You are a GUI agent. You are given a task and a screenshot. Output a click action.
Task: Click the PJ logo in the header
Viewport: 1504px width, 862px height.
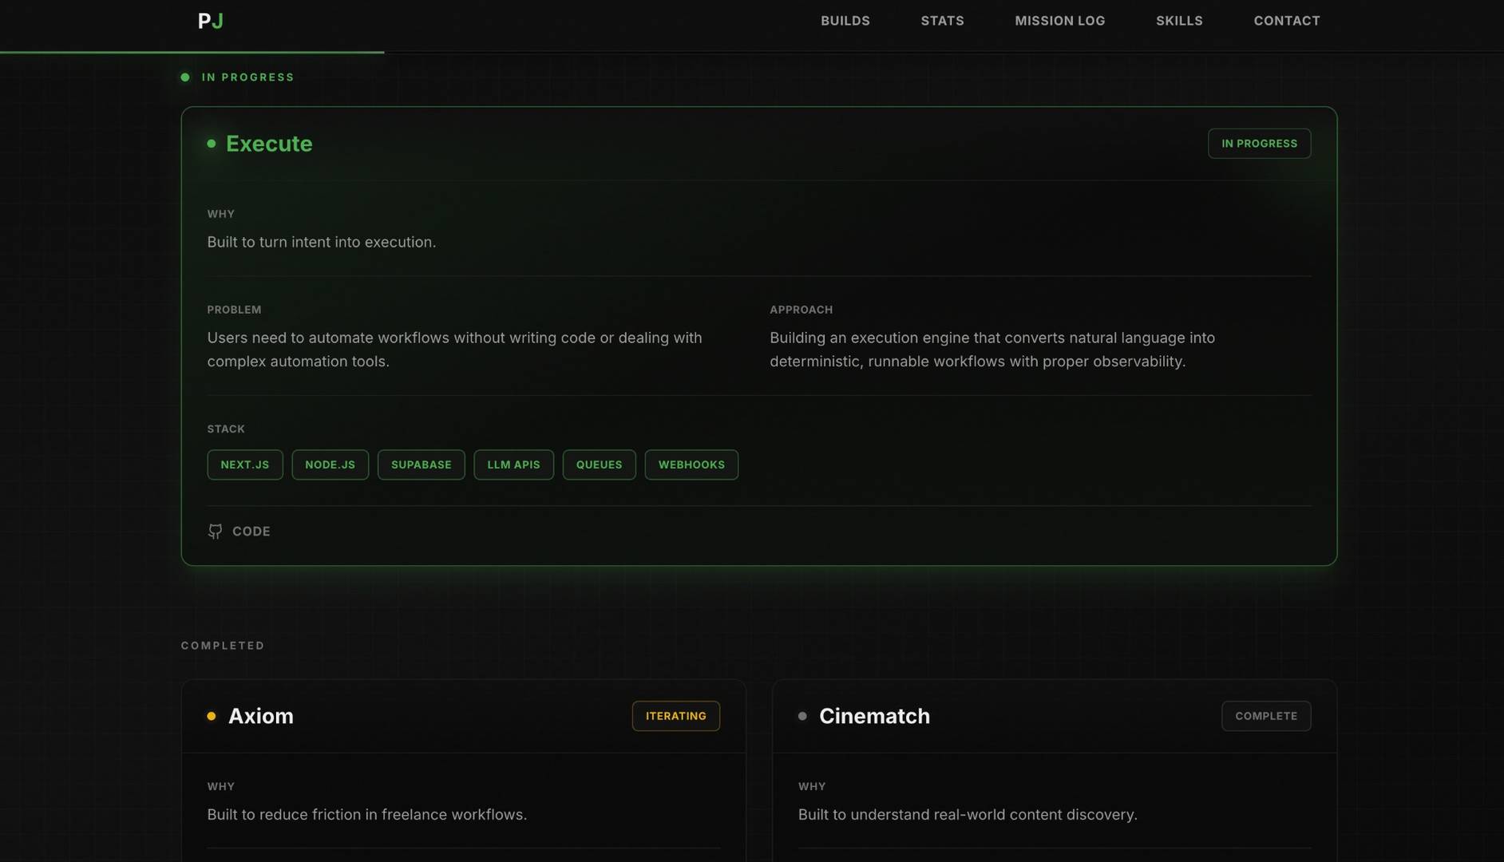tap(209, 22)
